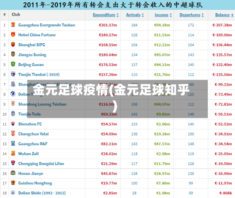Click the Chongqing Dangdai Lifan club crest

pos(13,163)
